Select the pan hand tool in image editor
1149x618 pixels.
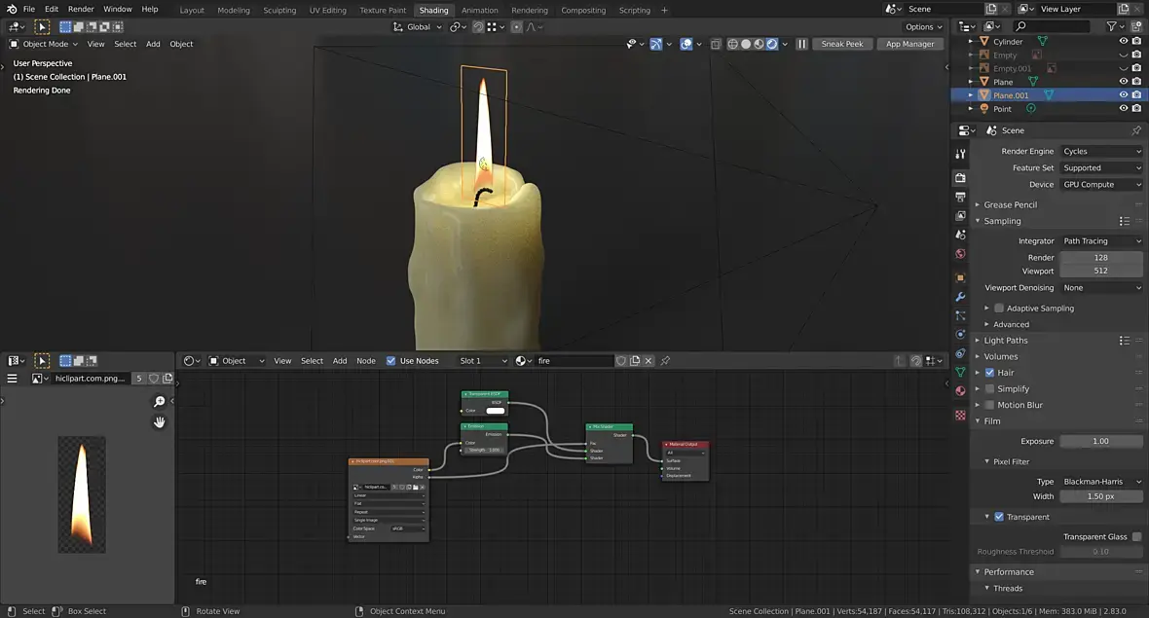point(160,422)
